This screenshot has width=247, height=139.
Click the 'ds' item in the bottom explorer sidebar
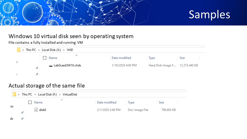(x=12, y=119)
